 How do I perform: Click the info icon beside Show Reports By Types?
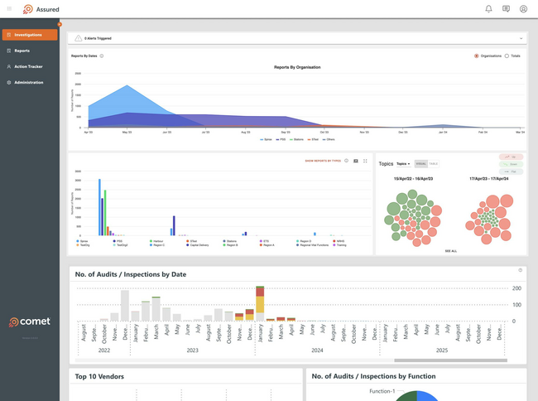click(346, 161)
